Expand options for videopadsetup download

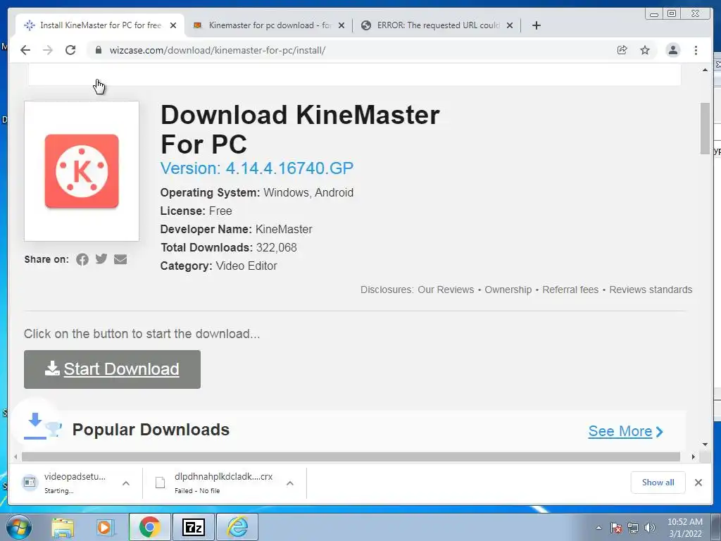pos(125,483)
